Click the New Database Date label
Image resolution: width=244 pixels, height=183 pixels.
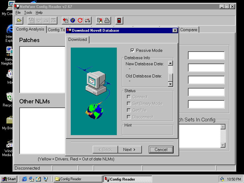(x=145, y=64)
